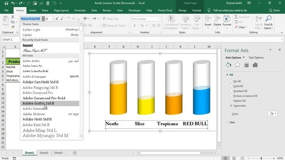Viewport: 285px width, 160px height.
Task: Click the Sort & Filter icon
Action: 258,19
